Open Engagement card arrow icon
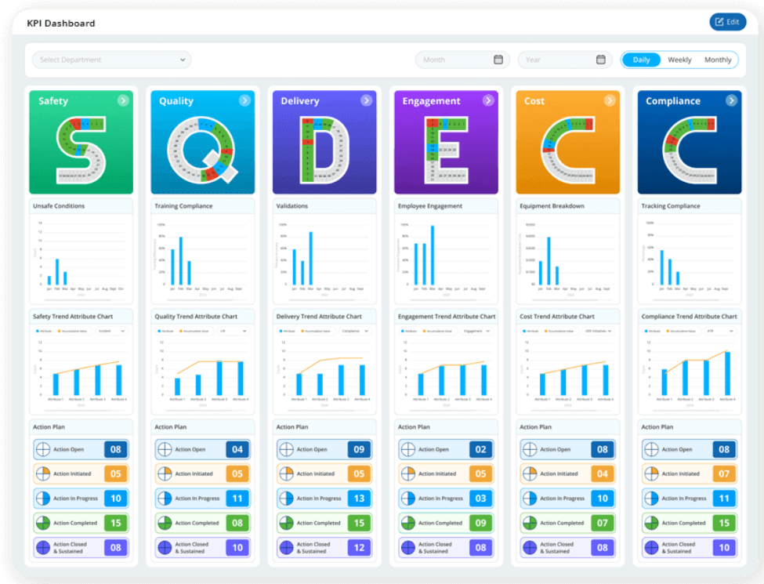 tap(488, 100)
